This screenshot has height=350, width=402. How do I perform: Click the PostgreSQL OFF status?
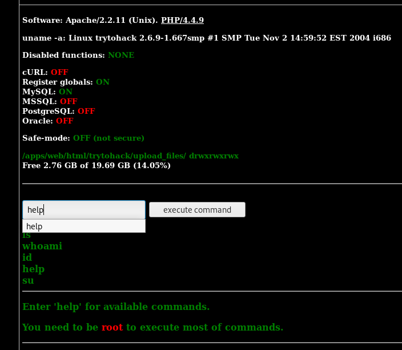(x=86, y=112)
